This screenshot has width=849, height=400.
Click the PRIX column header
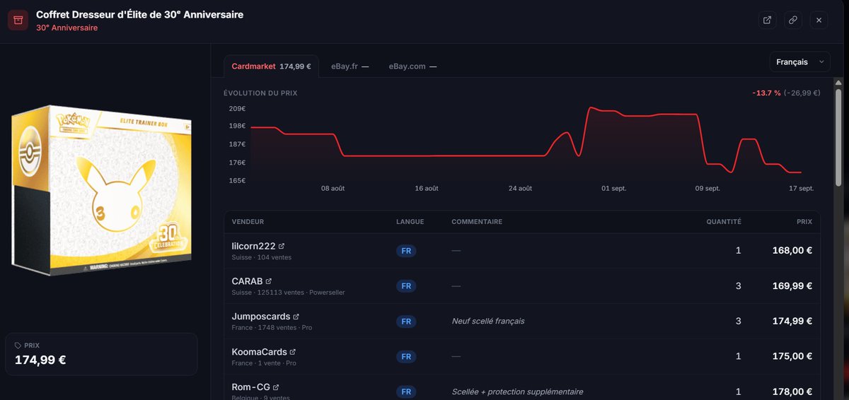pyautogui.click(x=803, y=222)
